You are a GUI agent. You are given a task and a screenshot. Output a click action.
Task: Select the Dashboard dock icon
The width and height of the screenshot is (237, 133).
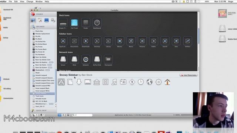(97, 23)
